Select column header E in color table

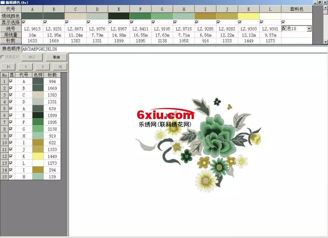[x=119, y=9]
